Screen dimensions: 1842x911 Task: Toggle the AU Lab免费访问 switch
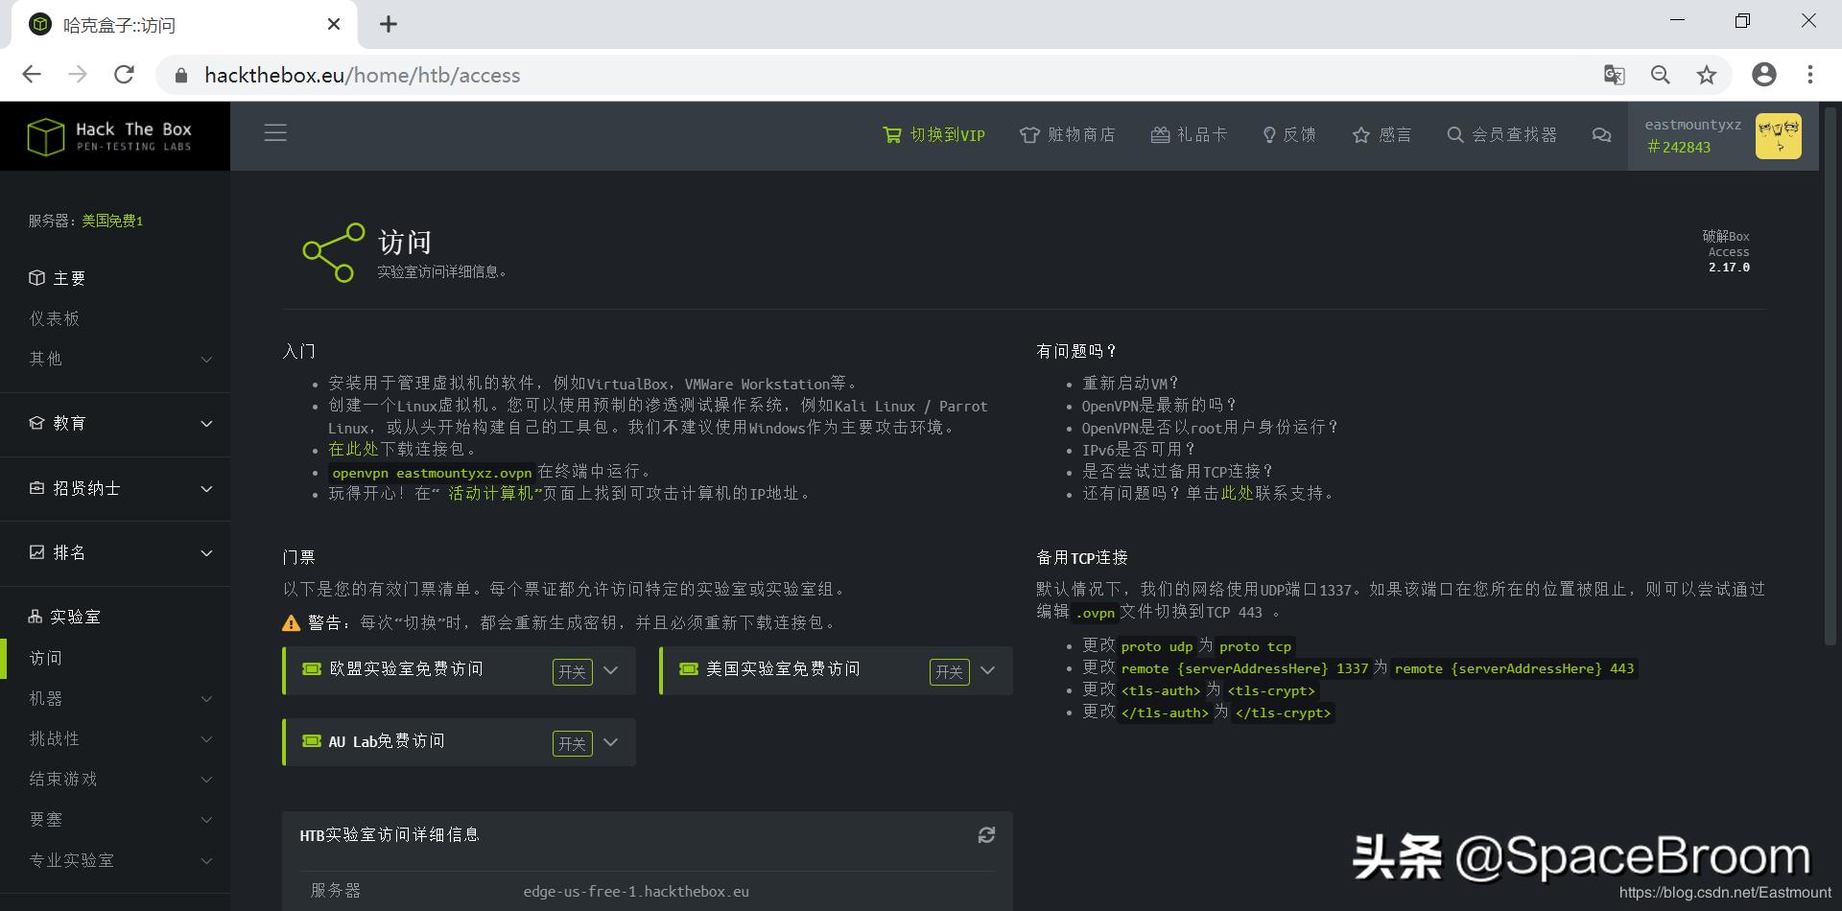572,742
